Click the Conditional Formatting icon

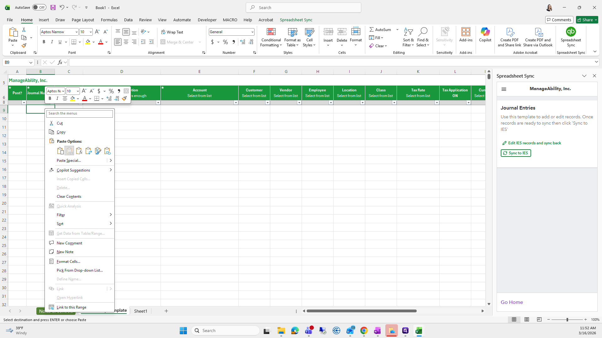(271, 32)
